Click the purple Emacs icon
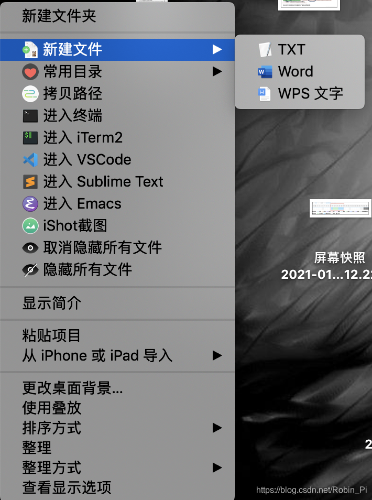Image resolution: width=372 pixels, height=500 pixels. (30, 204)
